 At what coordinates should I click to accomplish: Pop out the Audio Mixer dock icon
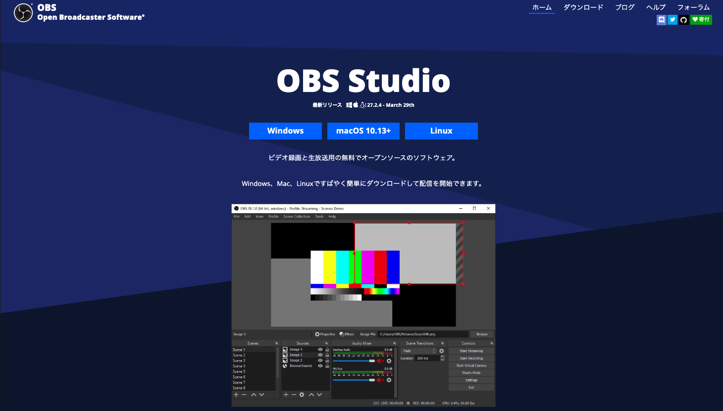(394, 343)
